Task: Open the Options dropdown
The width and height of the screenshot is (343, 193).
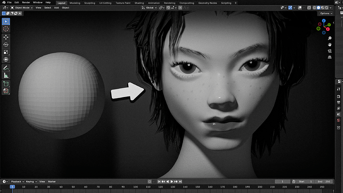Action: pyautogui.click(x=326, y=13)
